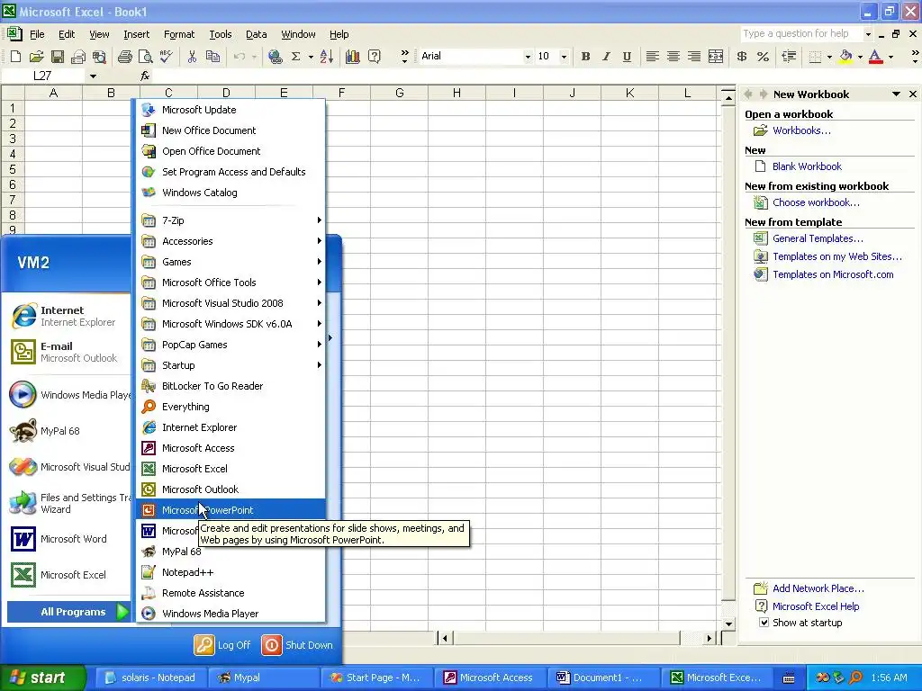Toggle Italic formatting
This screenshot has width=922, height=691.
coord(606,57)
